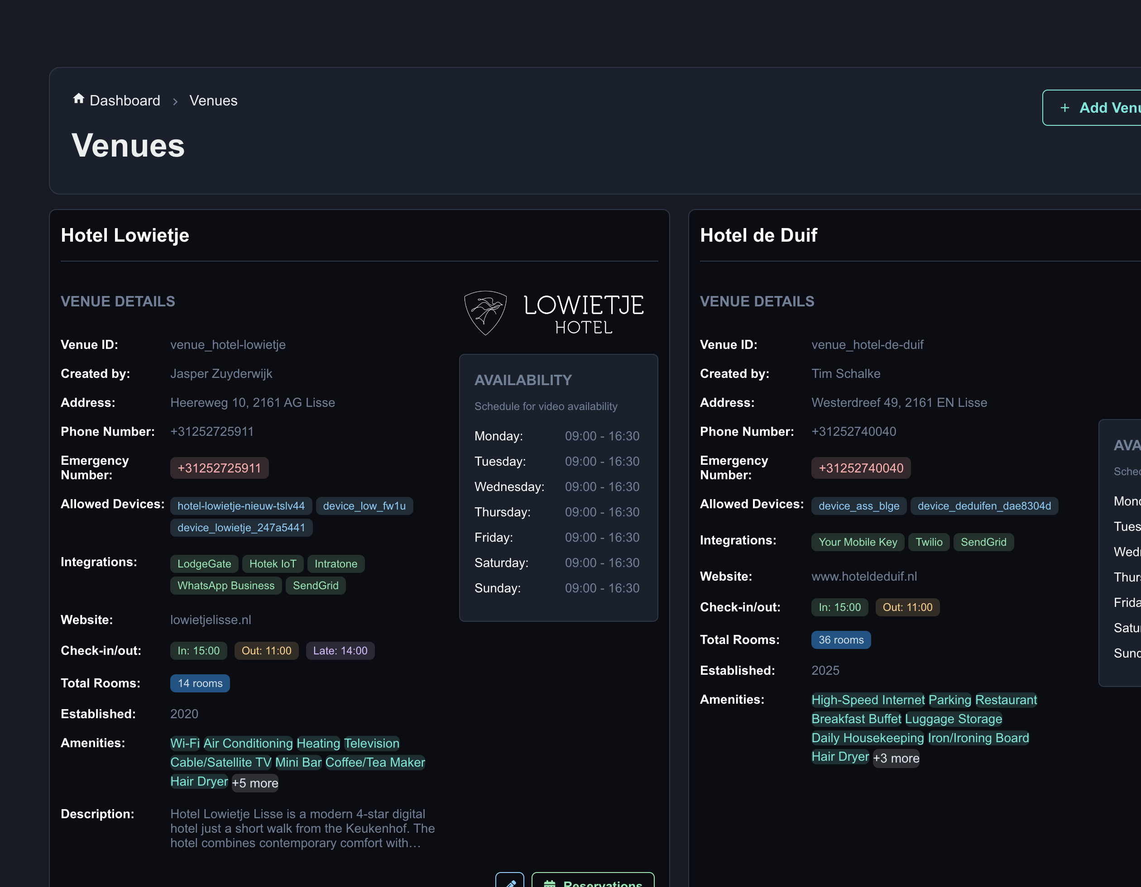The width and height of the screenshot is (1141, 887).
Task: Click the Late: 14:00 badge
Action: (340, 650)
